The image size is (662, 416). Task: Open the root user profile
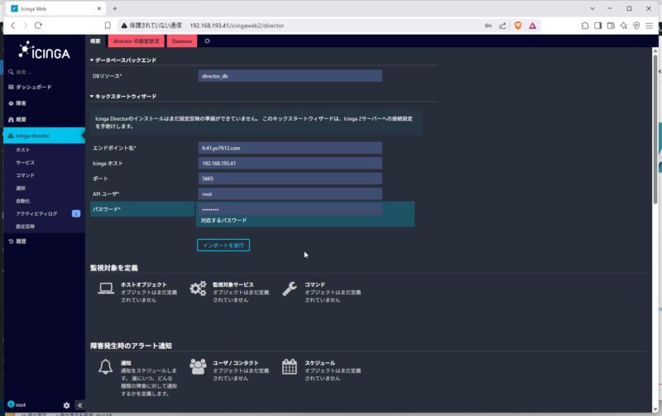pyautogui.click(x=17, y=404)
